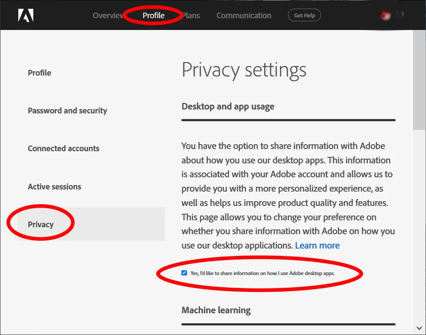
Task: View Active sessions in sidebar
Action: click(x=54, y=187)
